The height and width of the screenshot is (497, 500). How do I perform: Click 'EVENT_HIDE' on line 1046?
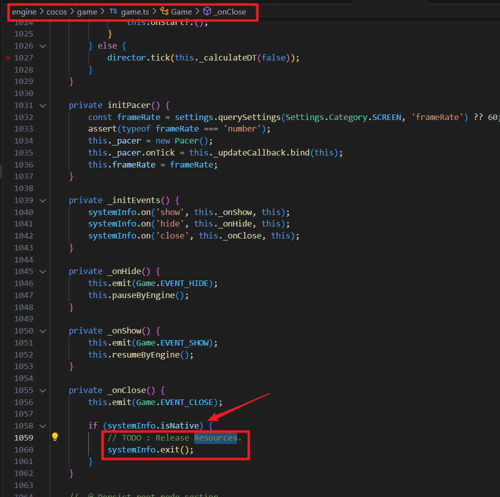tap(184, 283)
